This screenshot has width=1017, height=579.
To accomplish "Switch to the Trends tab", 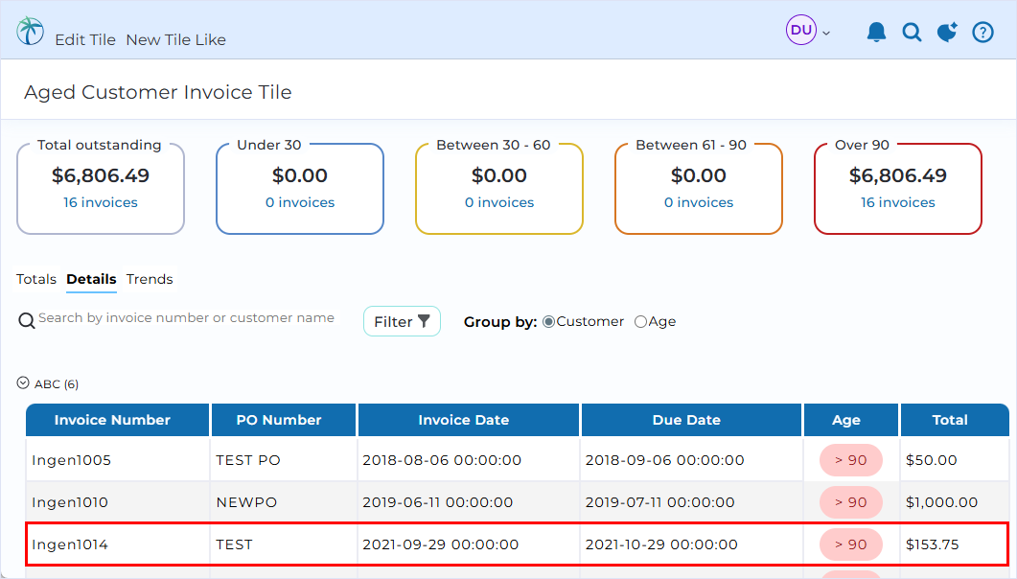I will (x=150, y=279).
